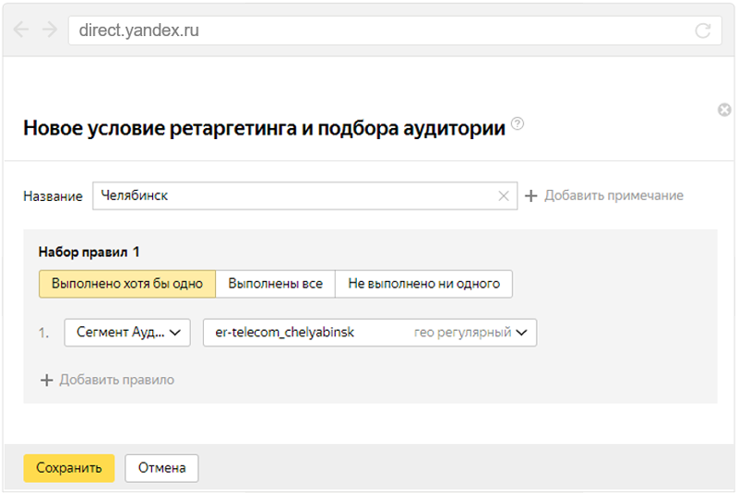Click the Набор правил 1 heading
The height and width of the screenshot is (493, 738).
point(89,252)
